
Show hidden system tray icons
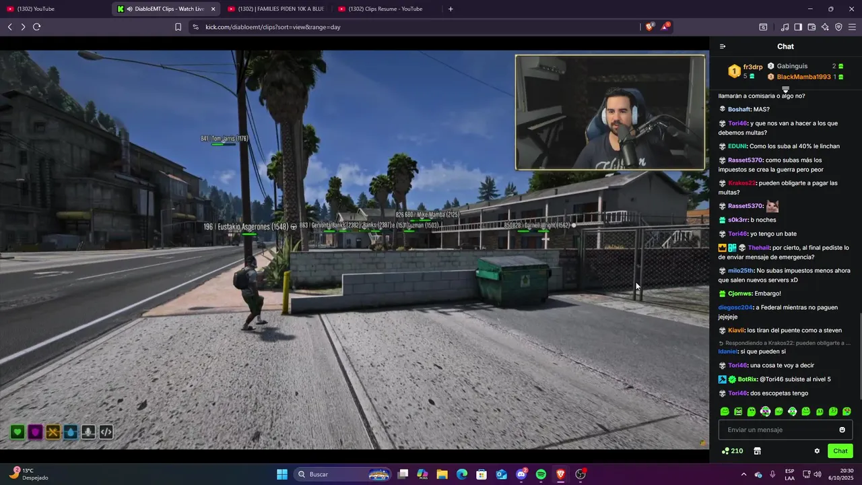743,474
